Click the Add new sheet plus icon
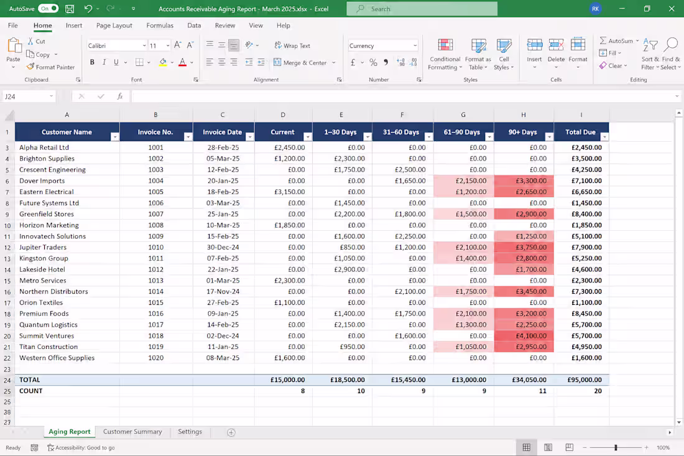The height and width of the screenshot is (456, 684). click(x=231, y=432)
